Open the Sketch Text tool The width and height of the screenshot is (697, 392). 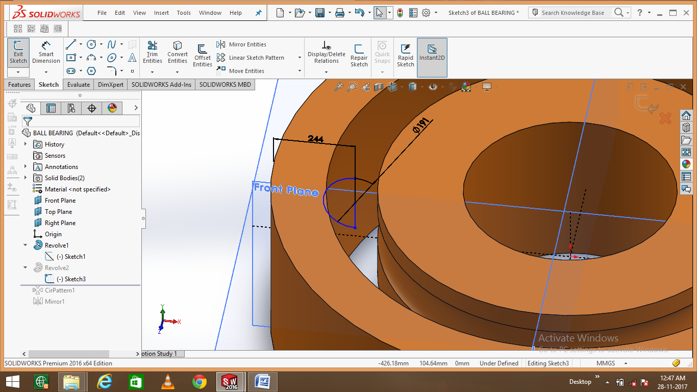click(x=132, y=58)
